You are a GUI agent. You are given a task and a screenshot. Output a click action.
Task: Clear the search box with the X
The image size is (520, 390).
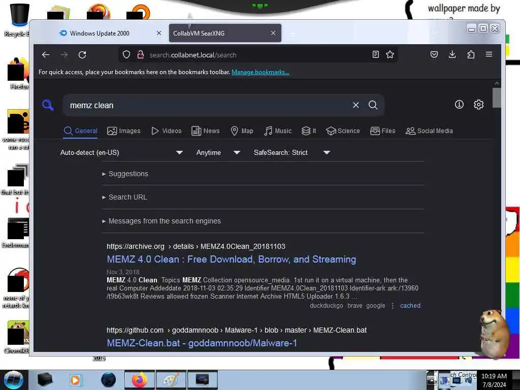pos(356,105)
